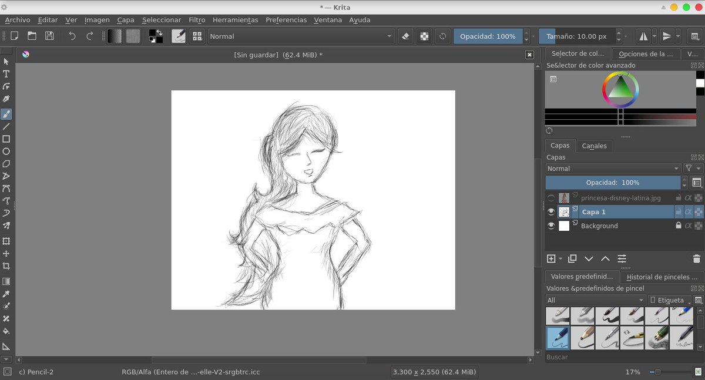
Task: Select the Move tool
Action: click(x=6, y=254)
